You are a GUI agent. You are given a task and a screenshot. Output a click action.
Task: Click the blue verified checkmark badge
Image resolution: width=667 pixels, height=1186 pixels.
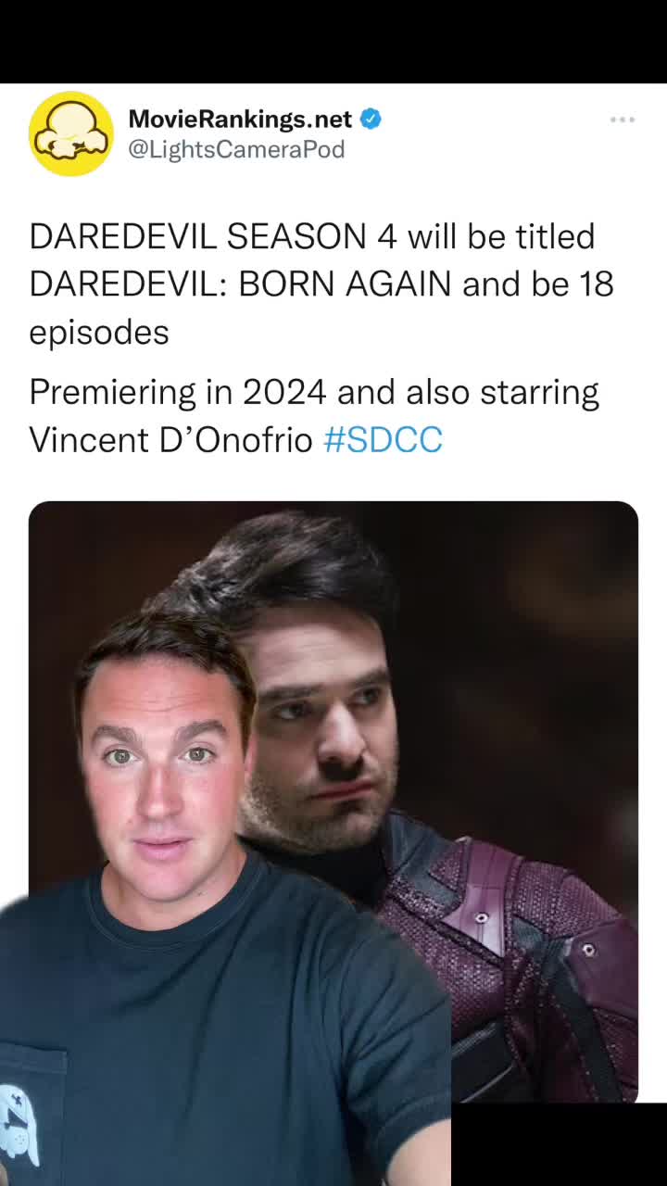pyautogui.click(x=371, y=119)
